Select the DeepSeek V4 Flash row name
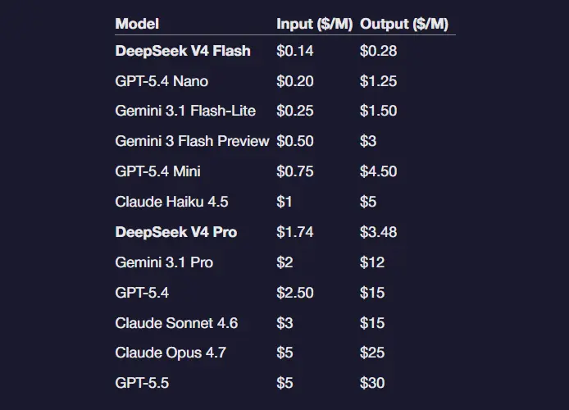This screenshot has width=569, height=410. pyautogui.click(x=183, y=51)
